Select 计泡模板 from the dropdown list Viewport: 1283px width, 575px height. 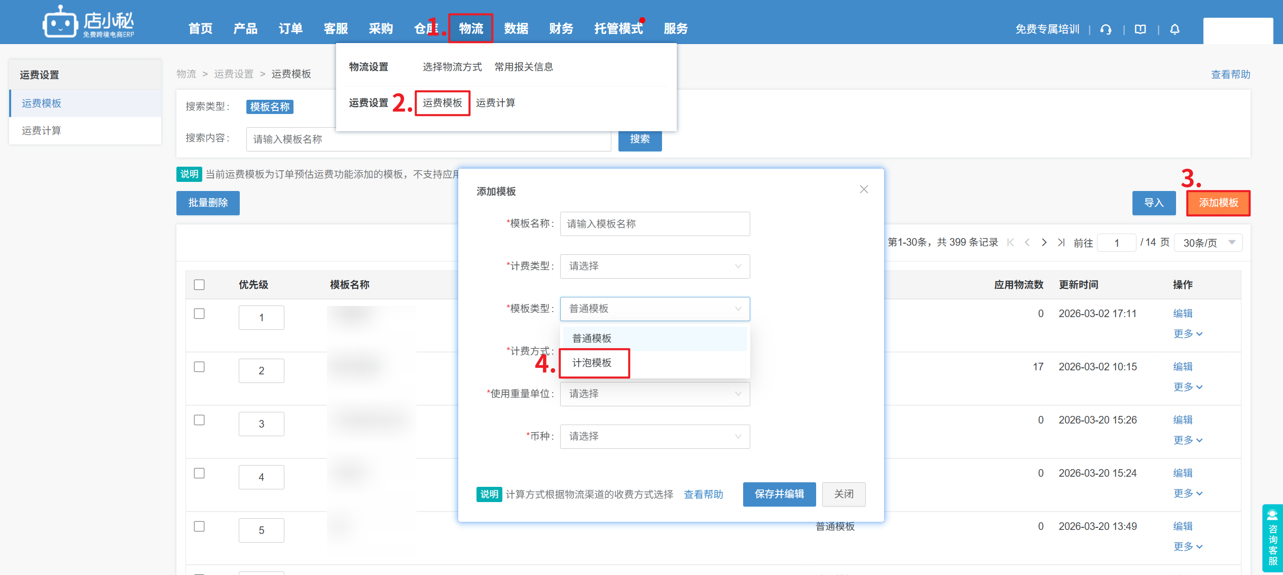[x=592, y=363]
